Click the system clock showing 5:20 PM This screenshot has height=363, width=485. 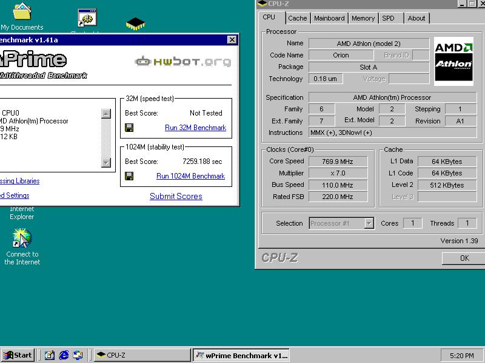[x=461, y=356]
